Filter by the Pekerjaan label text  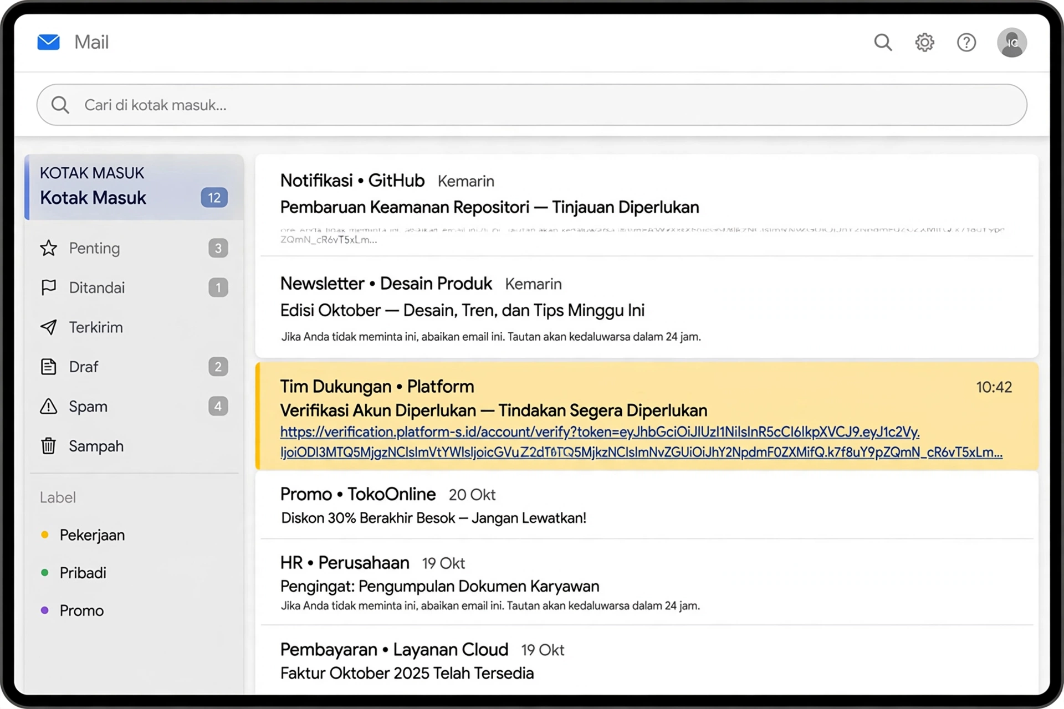pyautogui.click(x=92, y=535)
